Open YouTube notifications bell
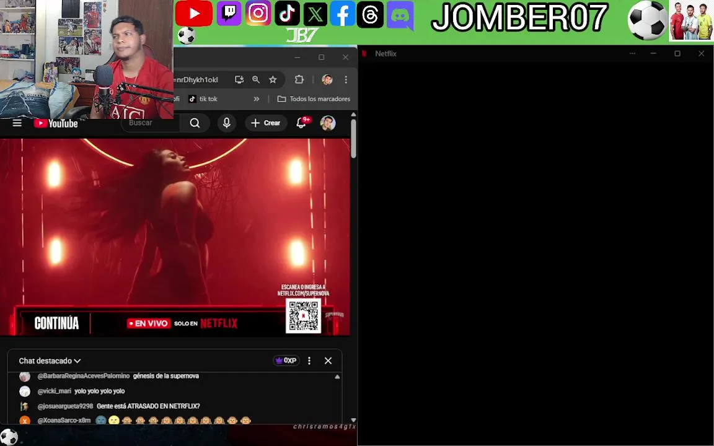 pyautogui.click(x=301, y=123)
